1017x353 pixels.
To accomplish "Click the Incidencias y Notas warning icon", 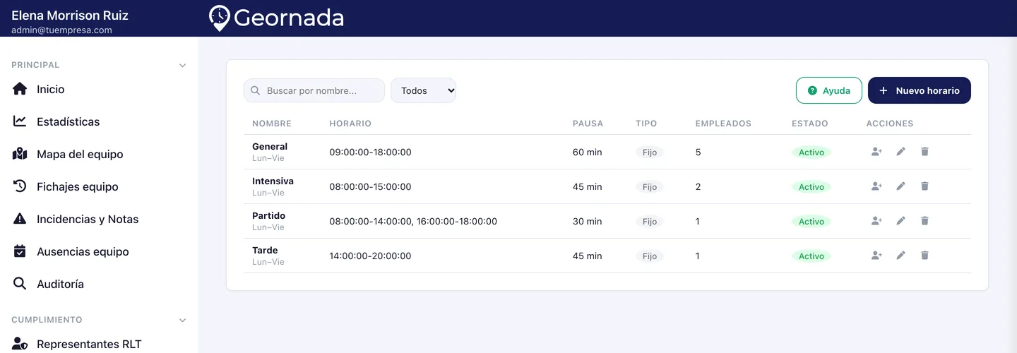I will coord(20,219).
